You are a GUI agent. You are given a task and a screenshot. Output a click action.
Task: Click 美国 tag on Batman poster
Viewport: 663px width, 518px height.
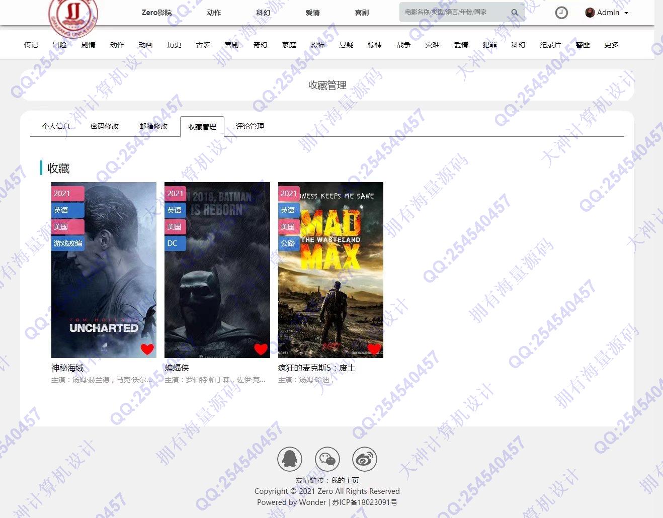(x=175, y=227)
